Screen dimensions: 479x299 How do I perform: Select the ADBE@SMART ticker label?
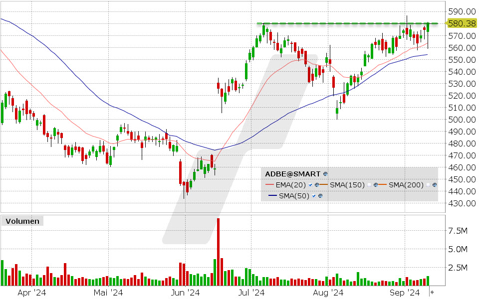pos(293,174)
